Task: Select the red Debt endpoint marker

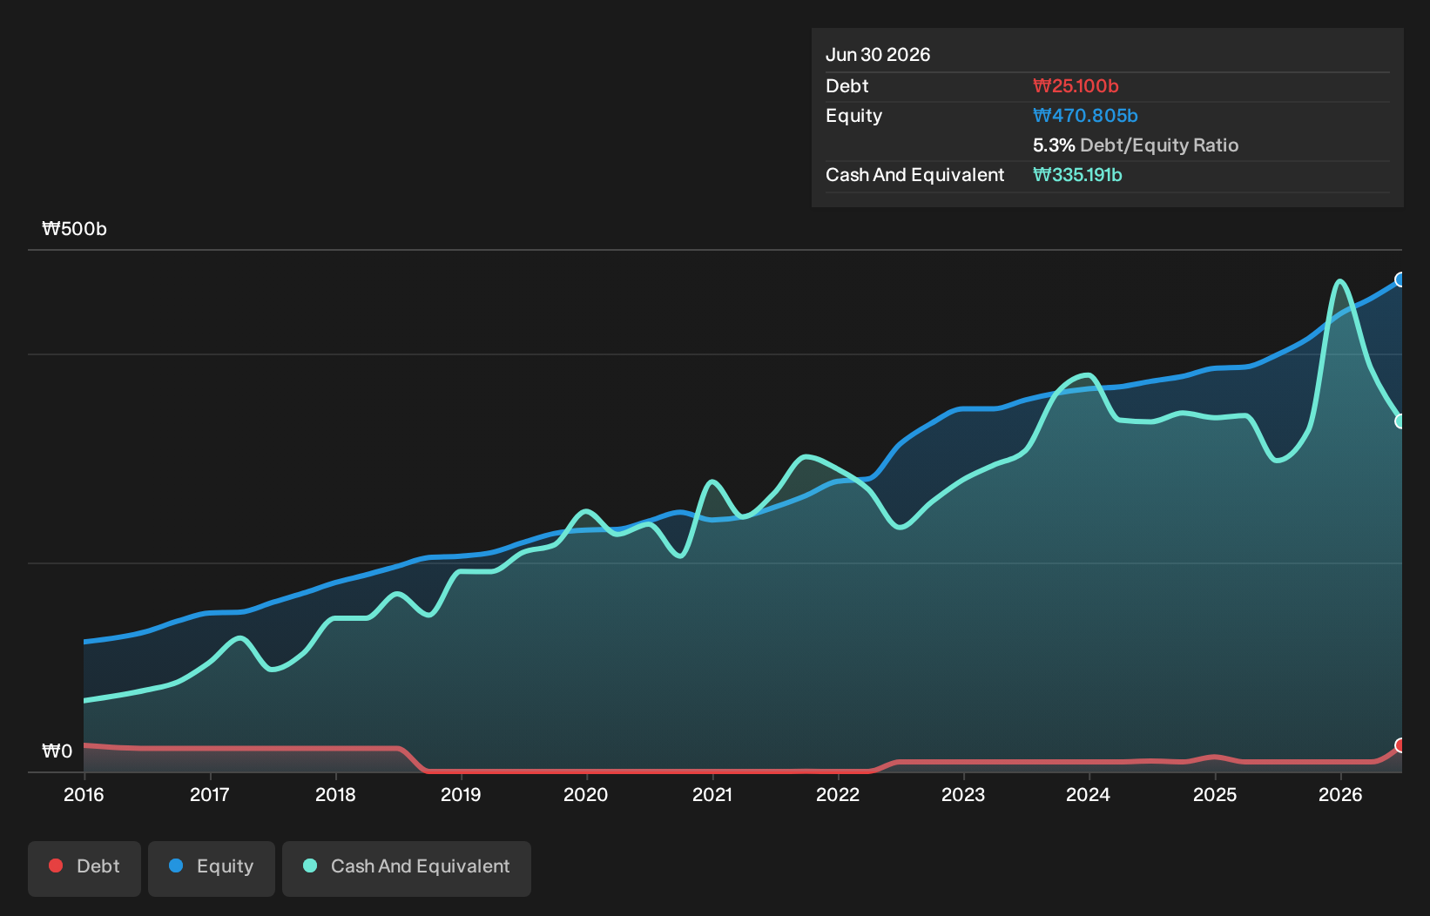Action: pos(1400,745)
